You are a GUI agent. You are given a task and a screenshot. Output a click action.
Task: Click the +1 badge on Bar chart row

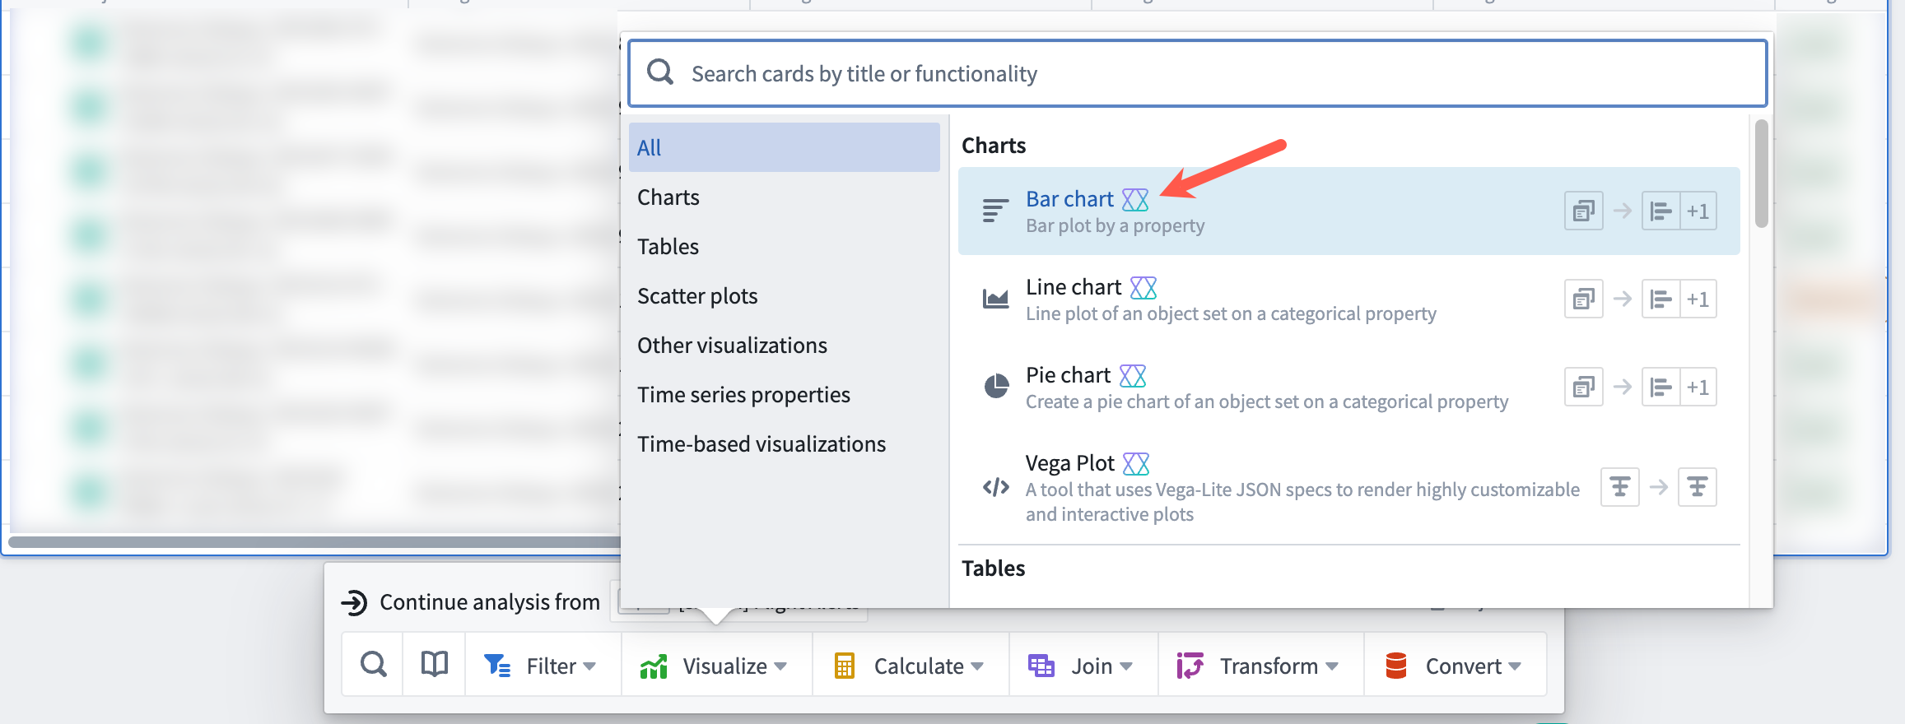[x=1698, y=211]
